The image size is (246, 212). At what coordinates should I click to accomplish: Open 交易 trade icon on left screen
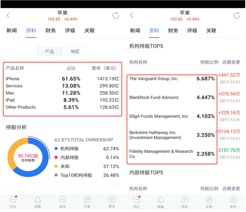[87, 202]
